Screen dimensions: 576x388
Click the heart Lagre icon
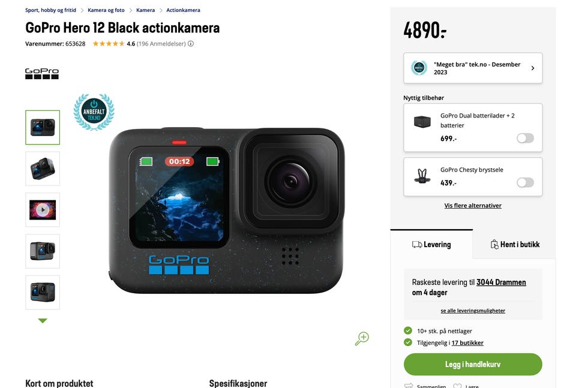point(457,386)
